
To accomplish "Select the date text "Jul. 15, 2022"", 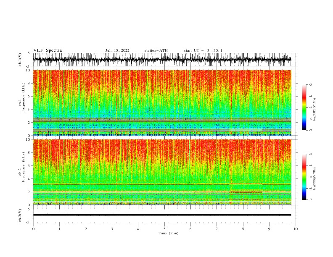I will (117, 50).
